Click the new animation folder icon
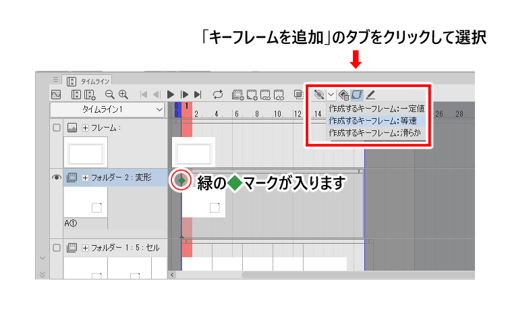Viewport: 506px width, 320px height. tap(237, 95)
